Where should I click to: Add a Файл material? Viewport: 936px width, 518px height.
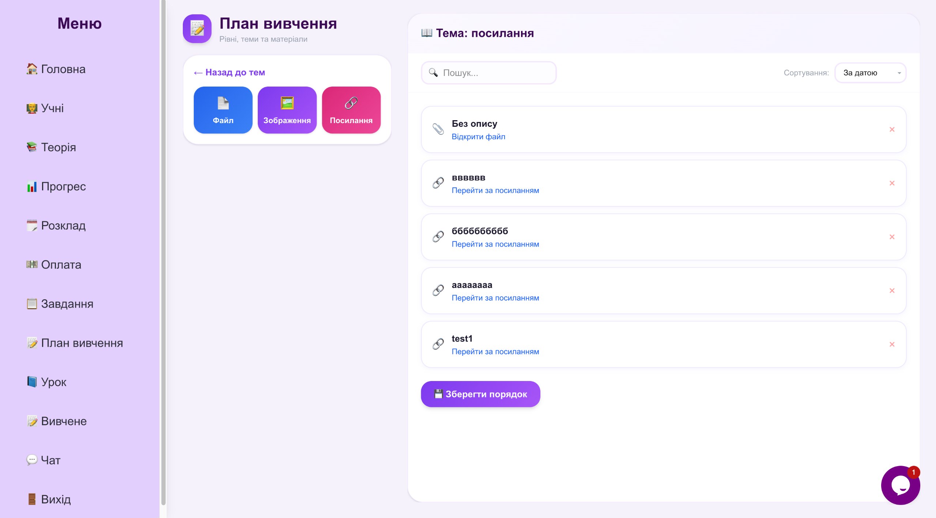click(223, 110)
